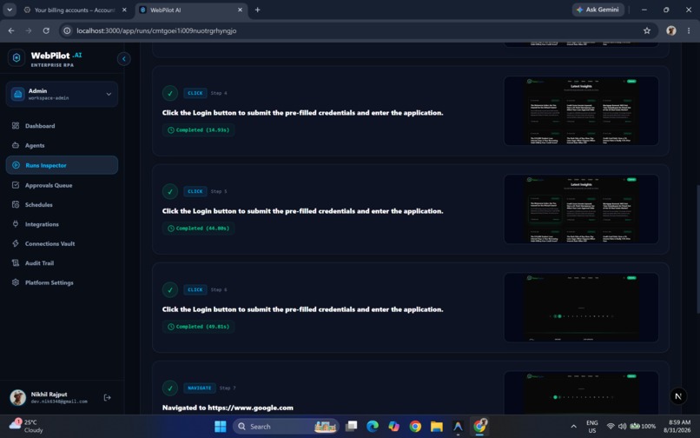Click the CLICK badge of Step 5
700x438 pixels.
click(195, 191)
